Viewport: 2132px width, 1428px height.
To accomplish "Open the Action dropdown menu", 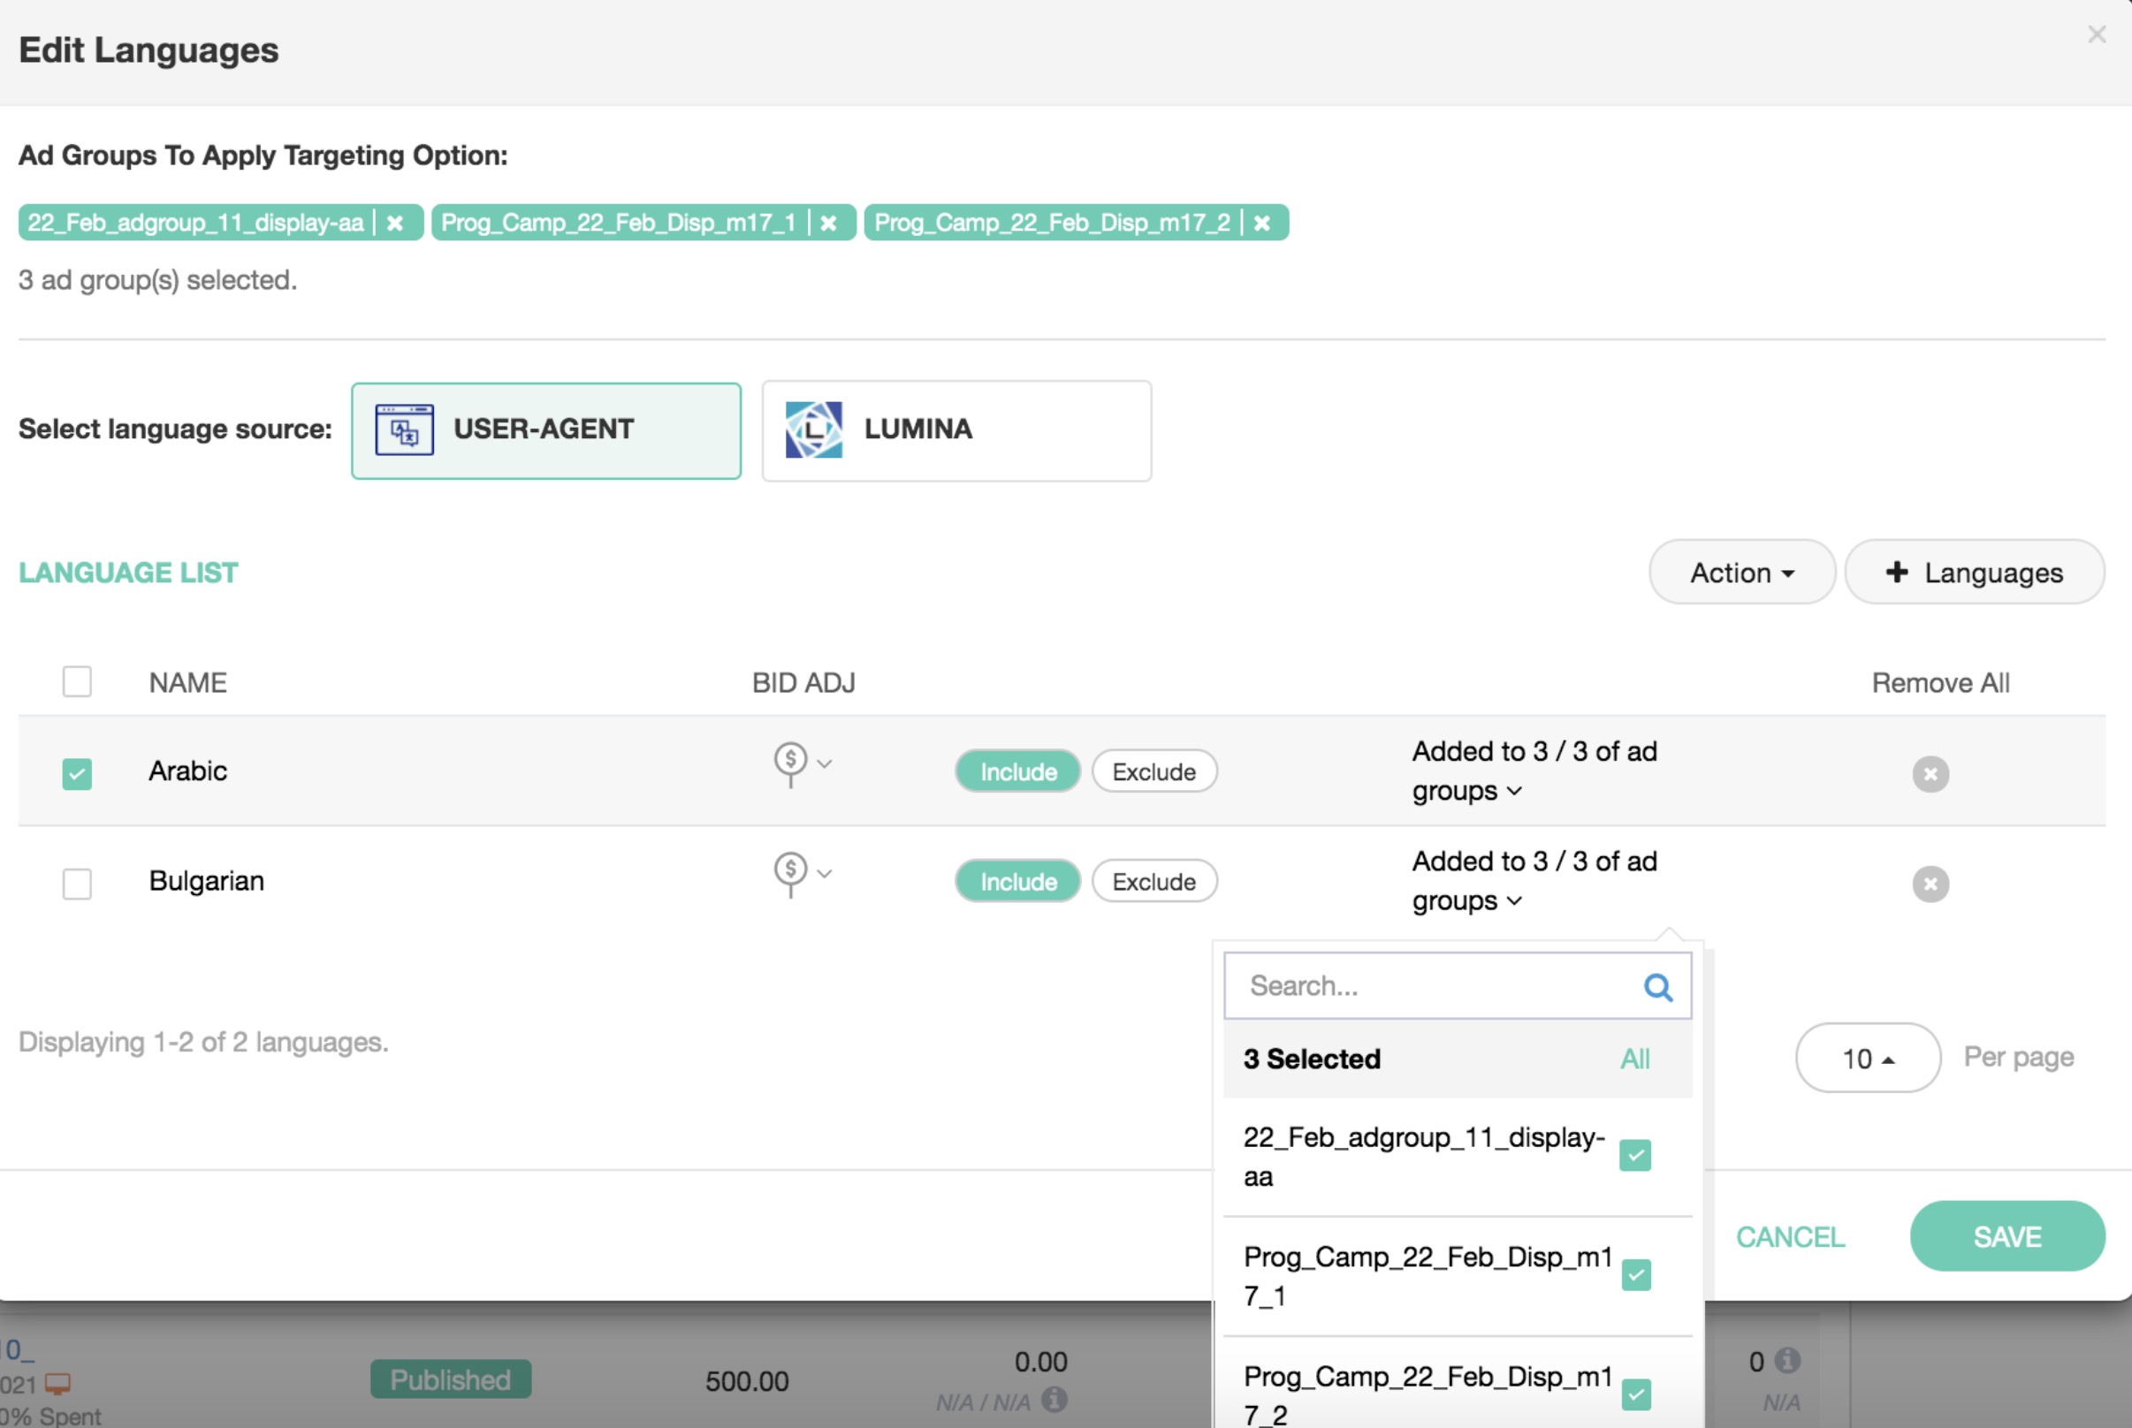I will tap(1741, 573).
